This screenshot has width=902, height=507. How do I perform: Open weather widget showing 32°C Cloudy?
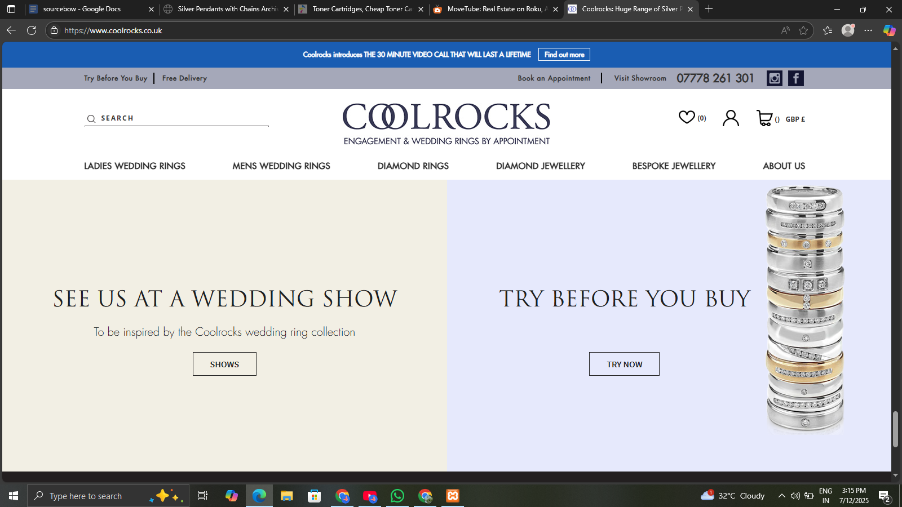pyautogui.click(x=732, y=496)
